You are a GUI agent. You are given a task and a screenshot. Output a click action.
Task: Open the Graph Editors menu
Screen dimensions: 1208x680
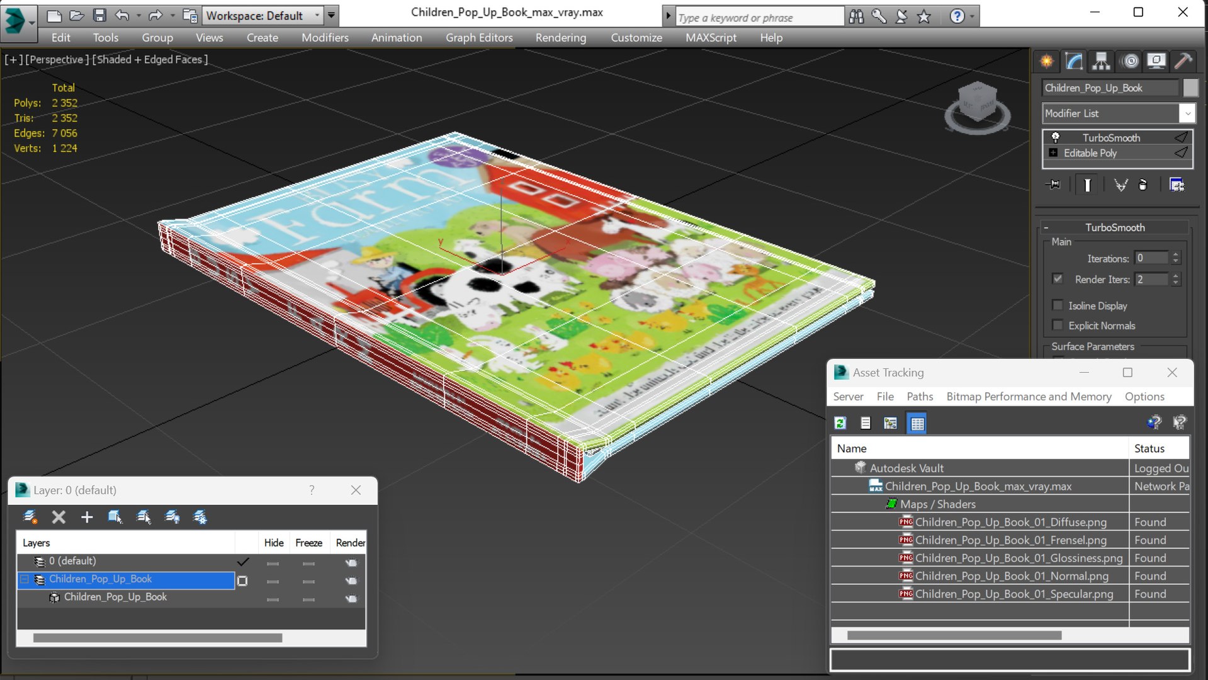[479, 38]
